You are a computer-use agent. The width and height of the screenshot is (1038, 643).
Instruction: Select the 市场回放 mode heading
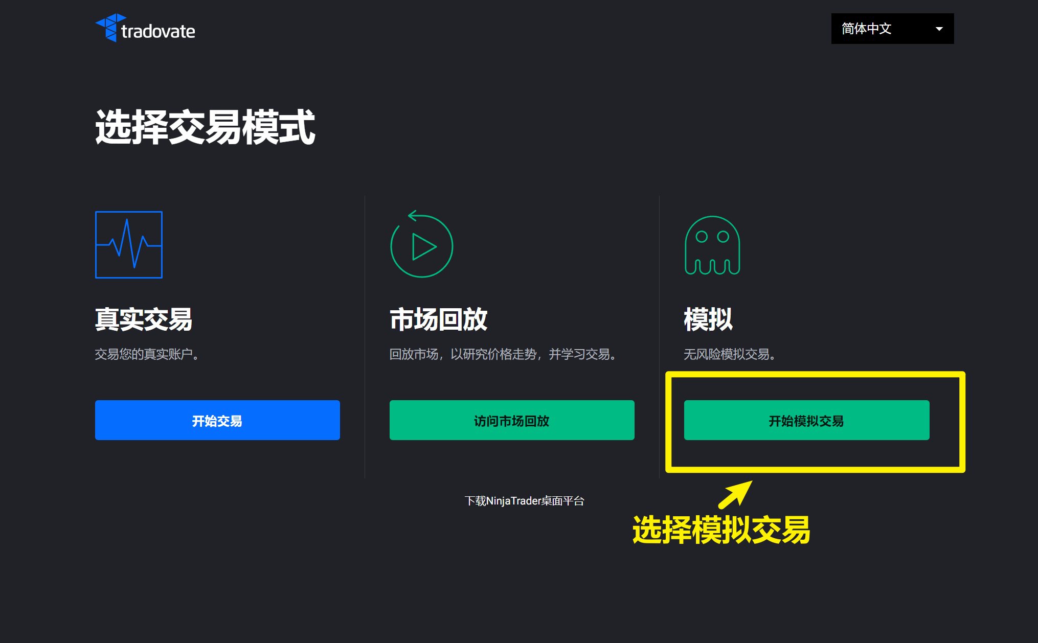coord(438,319)
